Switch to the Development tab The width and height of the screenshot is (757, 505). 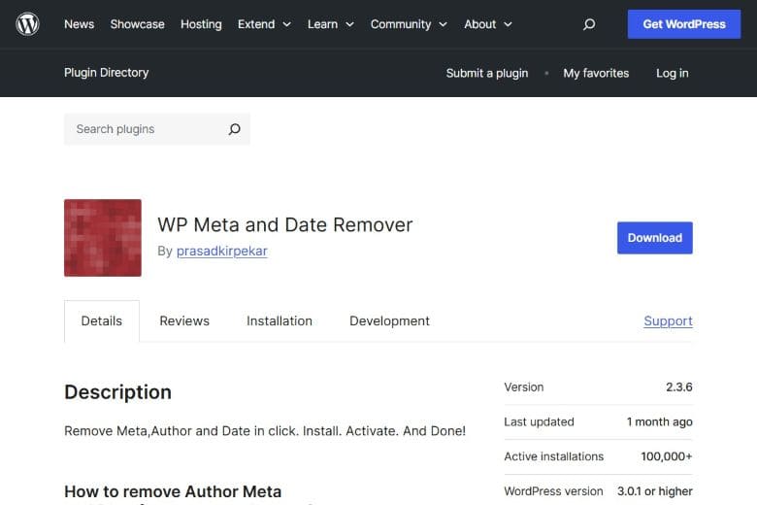pyautogui.click(x=389, y=320)
